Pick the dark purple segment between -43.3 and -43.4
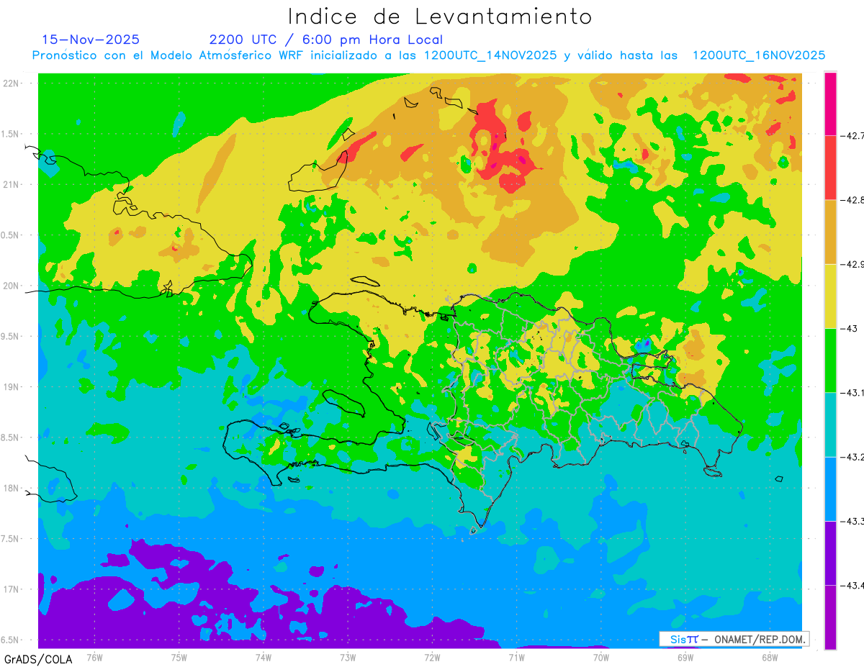The width and height of the screenshot is (864, 667). (x=830, y=553)
